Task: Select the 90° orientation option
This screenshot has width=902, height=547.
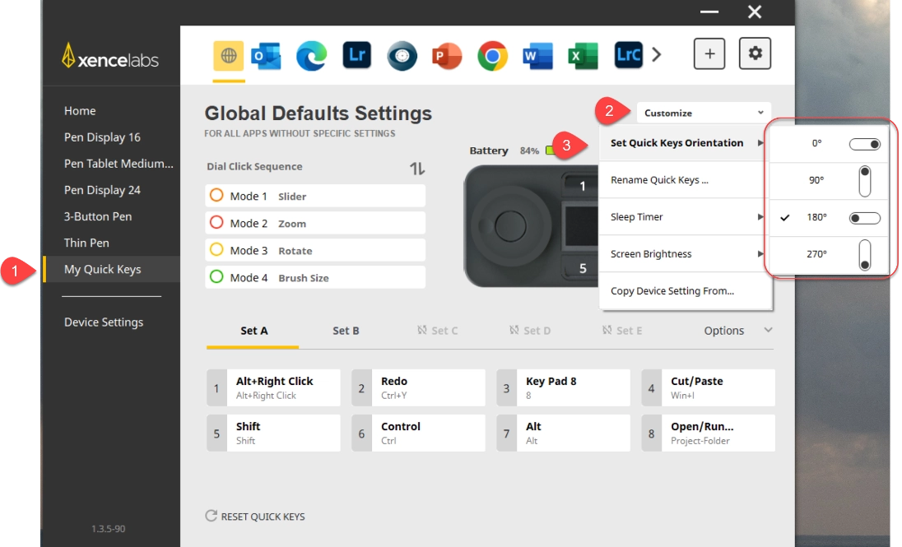Action: pos(830,180)
